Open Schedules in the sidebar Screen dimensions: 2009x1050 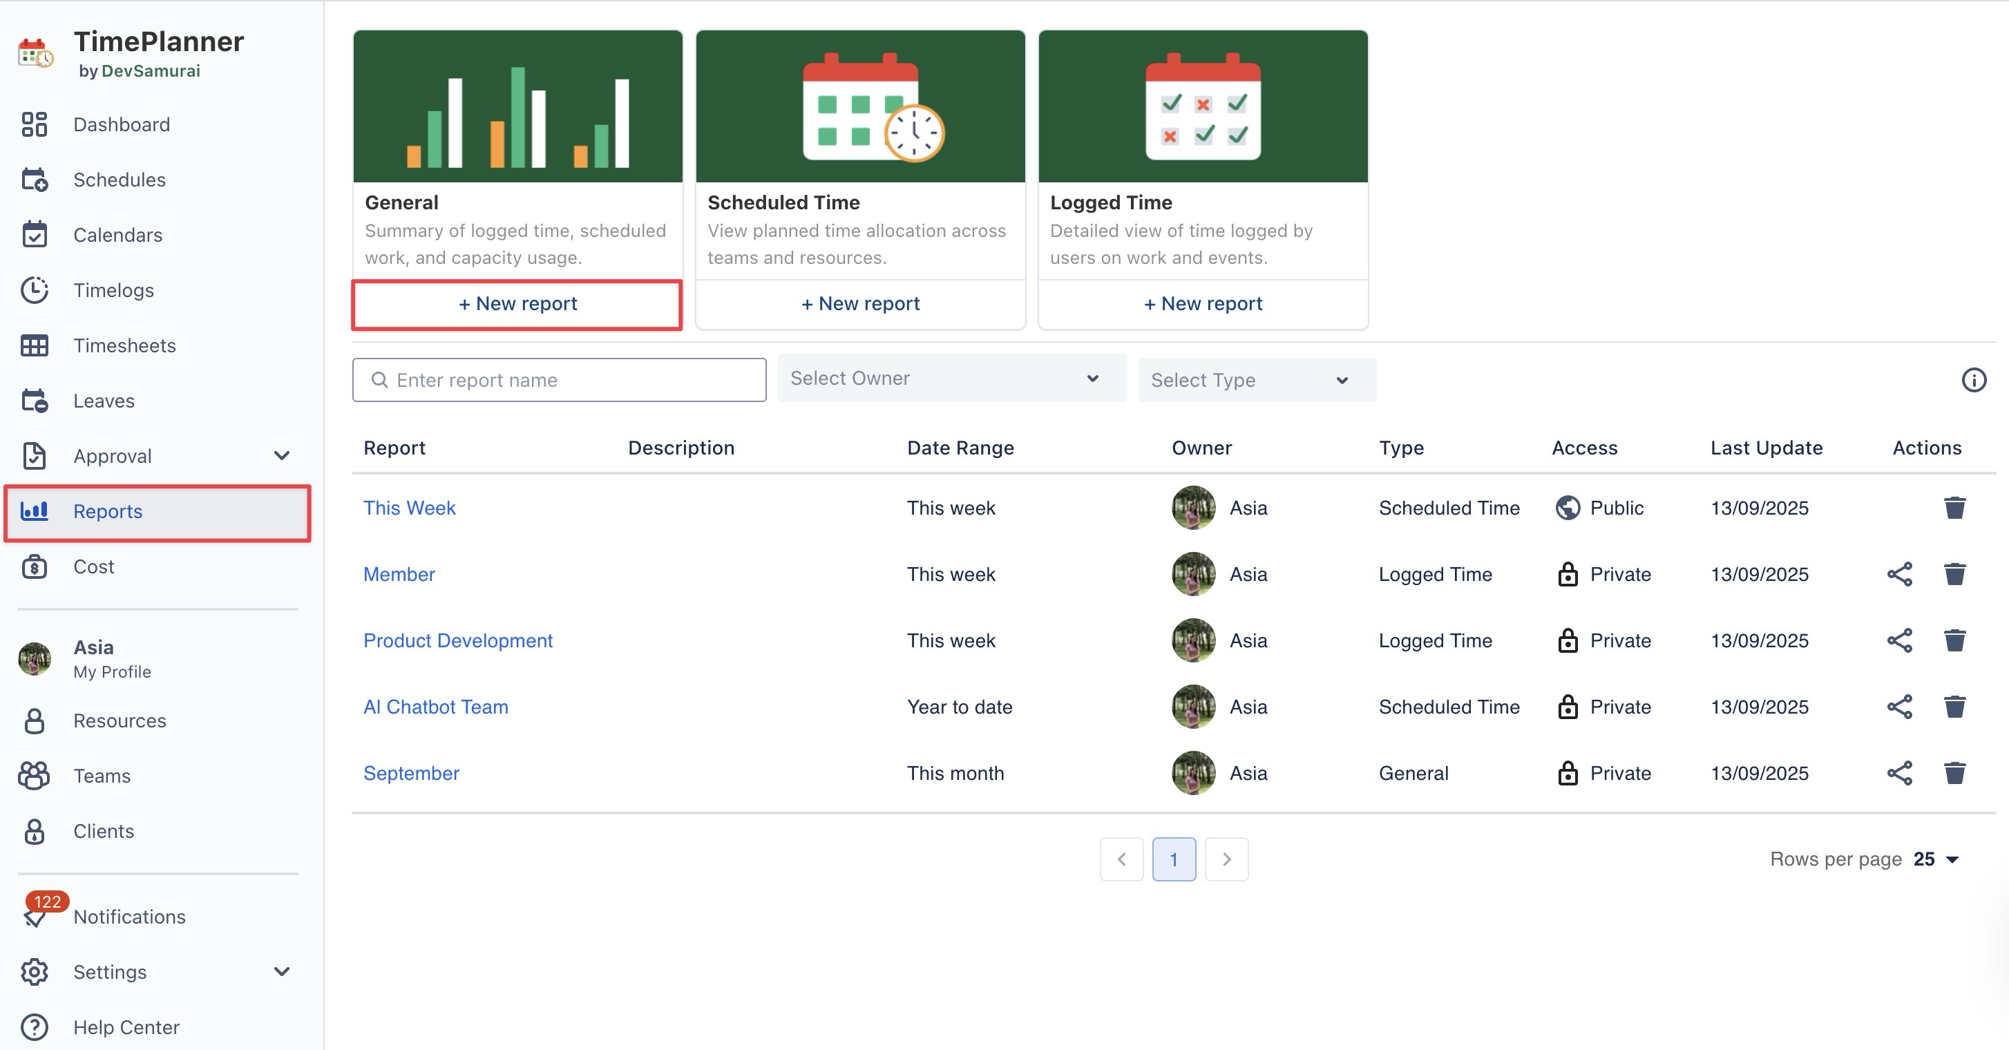(x=119, y=180)
